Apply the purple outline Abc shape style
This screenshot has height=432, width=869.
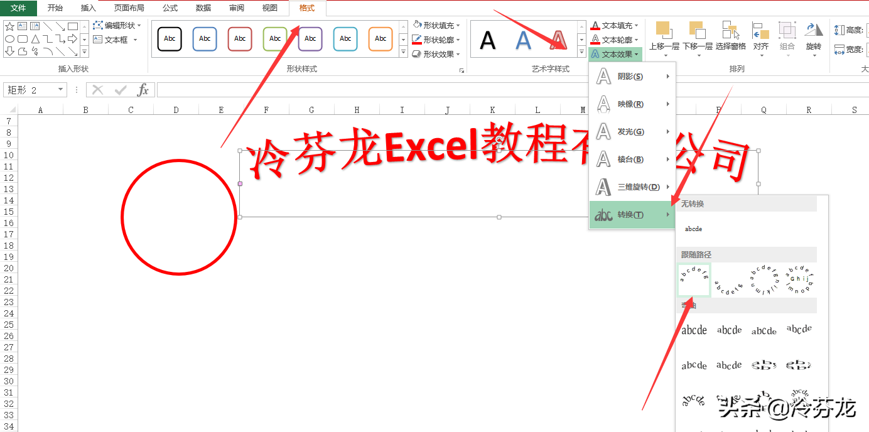click(310, 39)
